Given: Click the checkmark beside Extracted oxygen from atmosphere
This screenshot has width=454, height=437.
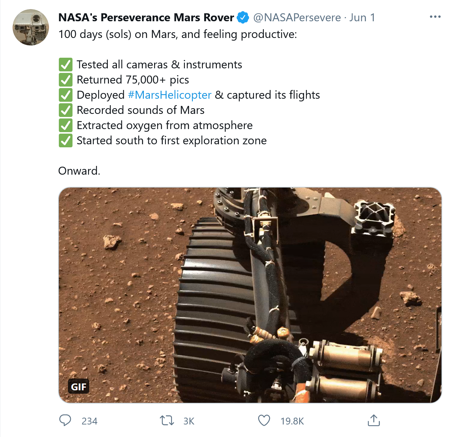Looking at the screenshot, I should tap(66, 125).
